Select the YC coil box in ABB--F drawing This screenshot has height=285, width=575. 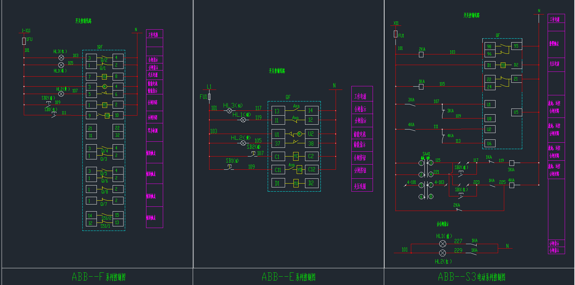click(x=105, y=105)
